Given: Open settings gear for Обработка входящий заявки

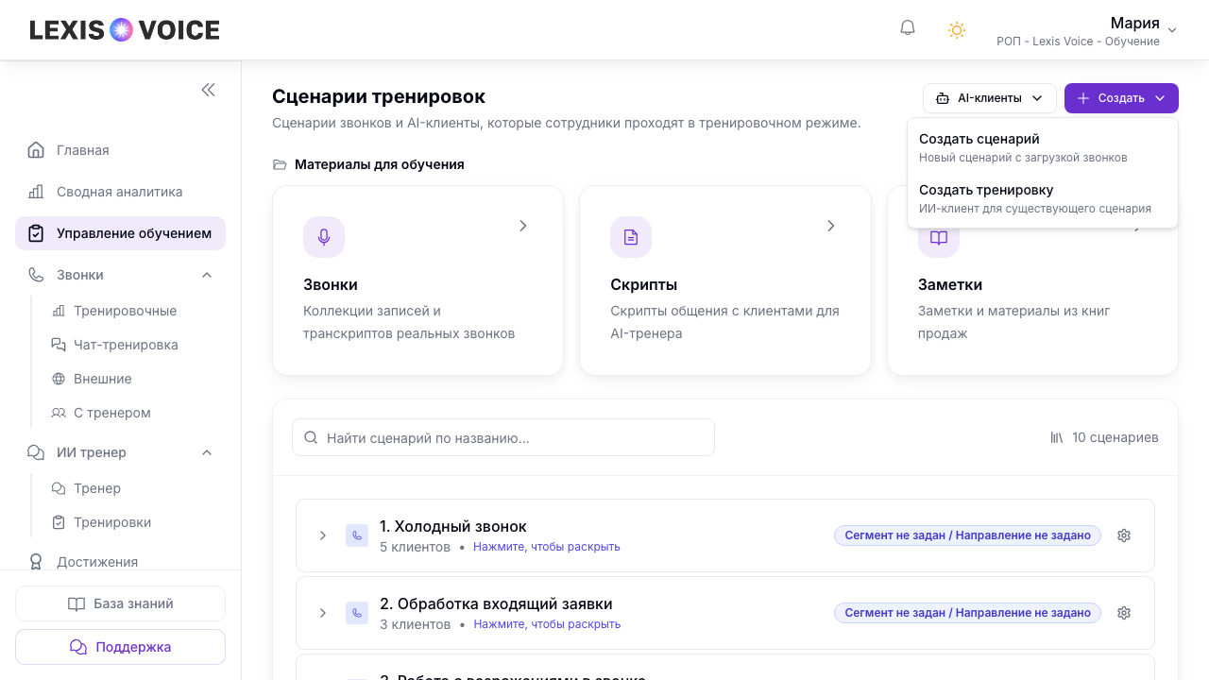Looking at the screenshot, I should [x=1124, y=613].
